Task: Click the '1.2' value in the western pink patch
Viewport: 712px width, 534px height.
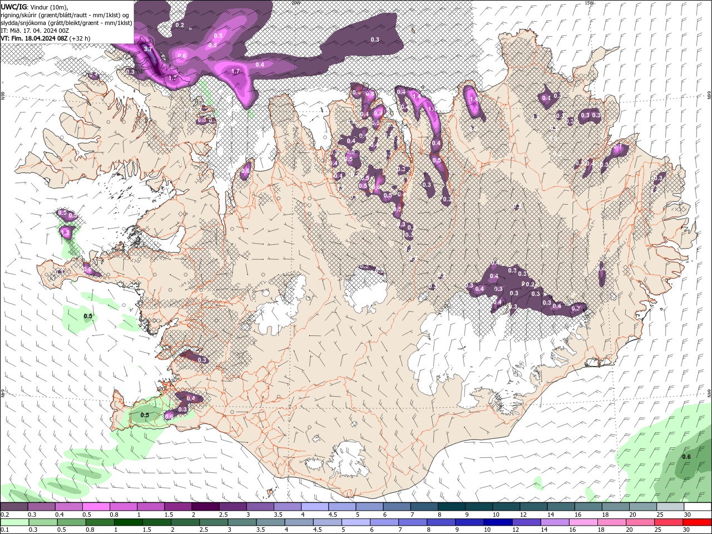Action: click(65, 233)
